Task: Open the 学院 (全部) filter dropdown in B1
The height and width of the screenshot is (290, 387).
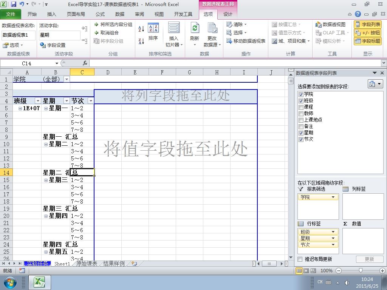Action: pyautogui.click(x=67, y=79)
